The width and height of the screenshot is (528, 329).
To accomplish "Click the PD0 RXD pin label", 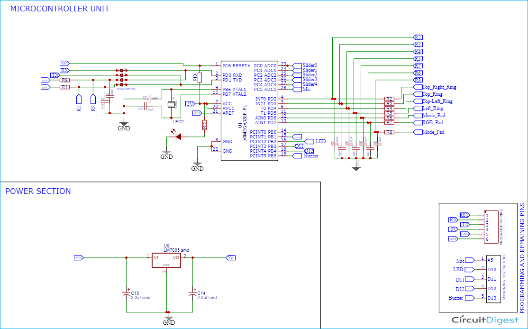I will click(x=232, y=75).
